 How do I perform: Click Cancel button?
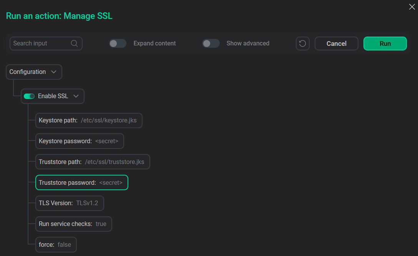tap(337, 43)
